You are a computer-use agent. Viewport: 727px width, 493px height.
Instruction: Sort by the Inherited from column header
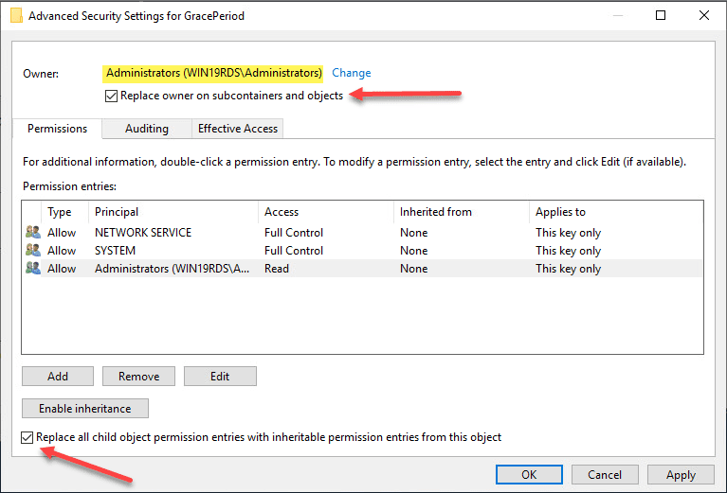point(460,212)
